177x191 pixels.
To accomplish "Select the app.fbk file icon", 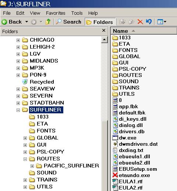I will [115, 106].
